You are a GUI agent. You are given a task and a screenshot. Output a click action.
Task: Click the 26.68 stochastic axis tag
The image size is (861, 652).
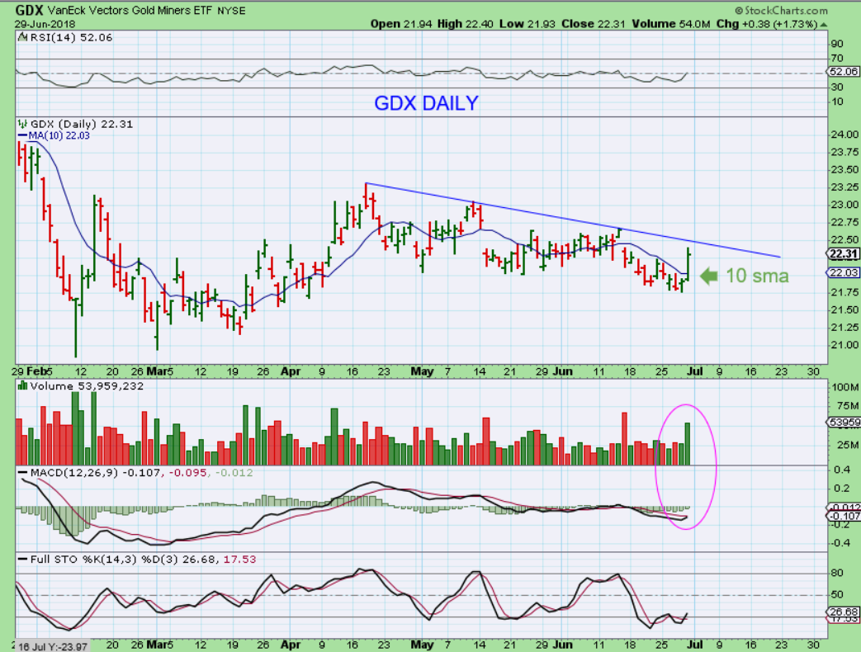[x=844, y=612]
